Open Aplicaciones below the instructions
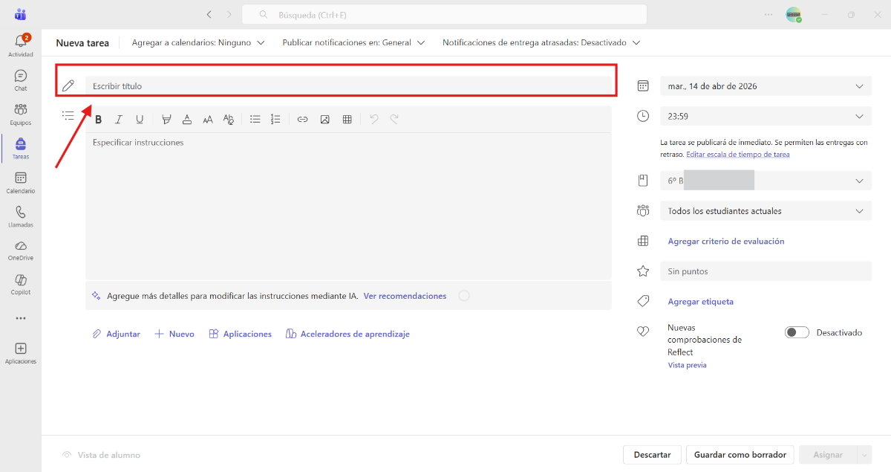The width and height of the screenshot is (891, 472). pyautogui.click(x=240, y=334)
